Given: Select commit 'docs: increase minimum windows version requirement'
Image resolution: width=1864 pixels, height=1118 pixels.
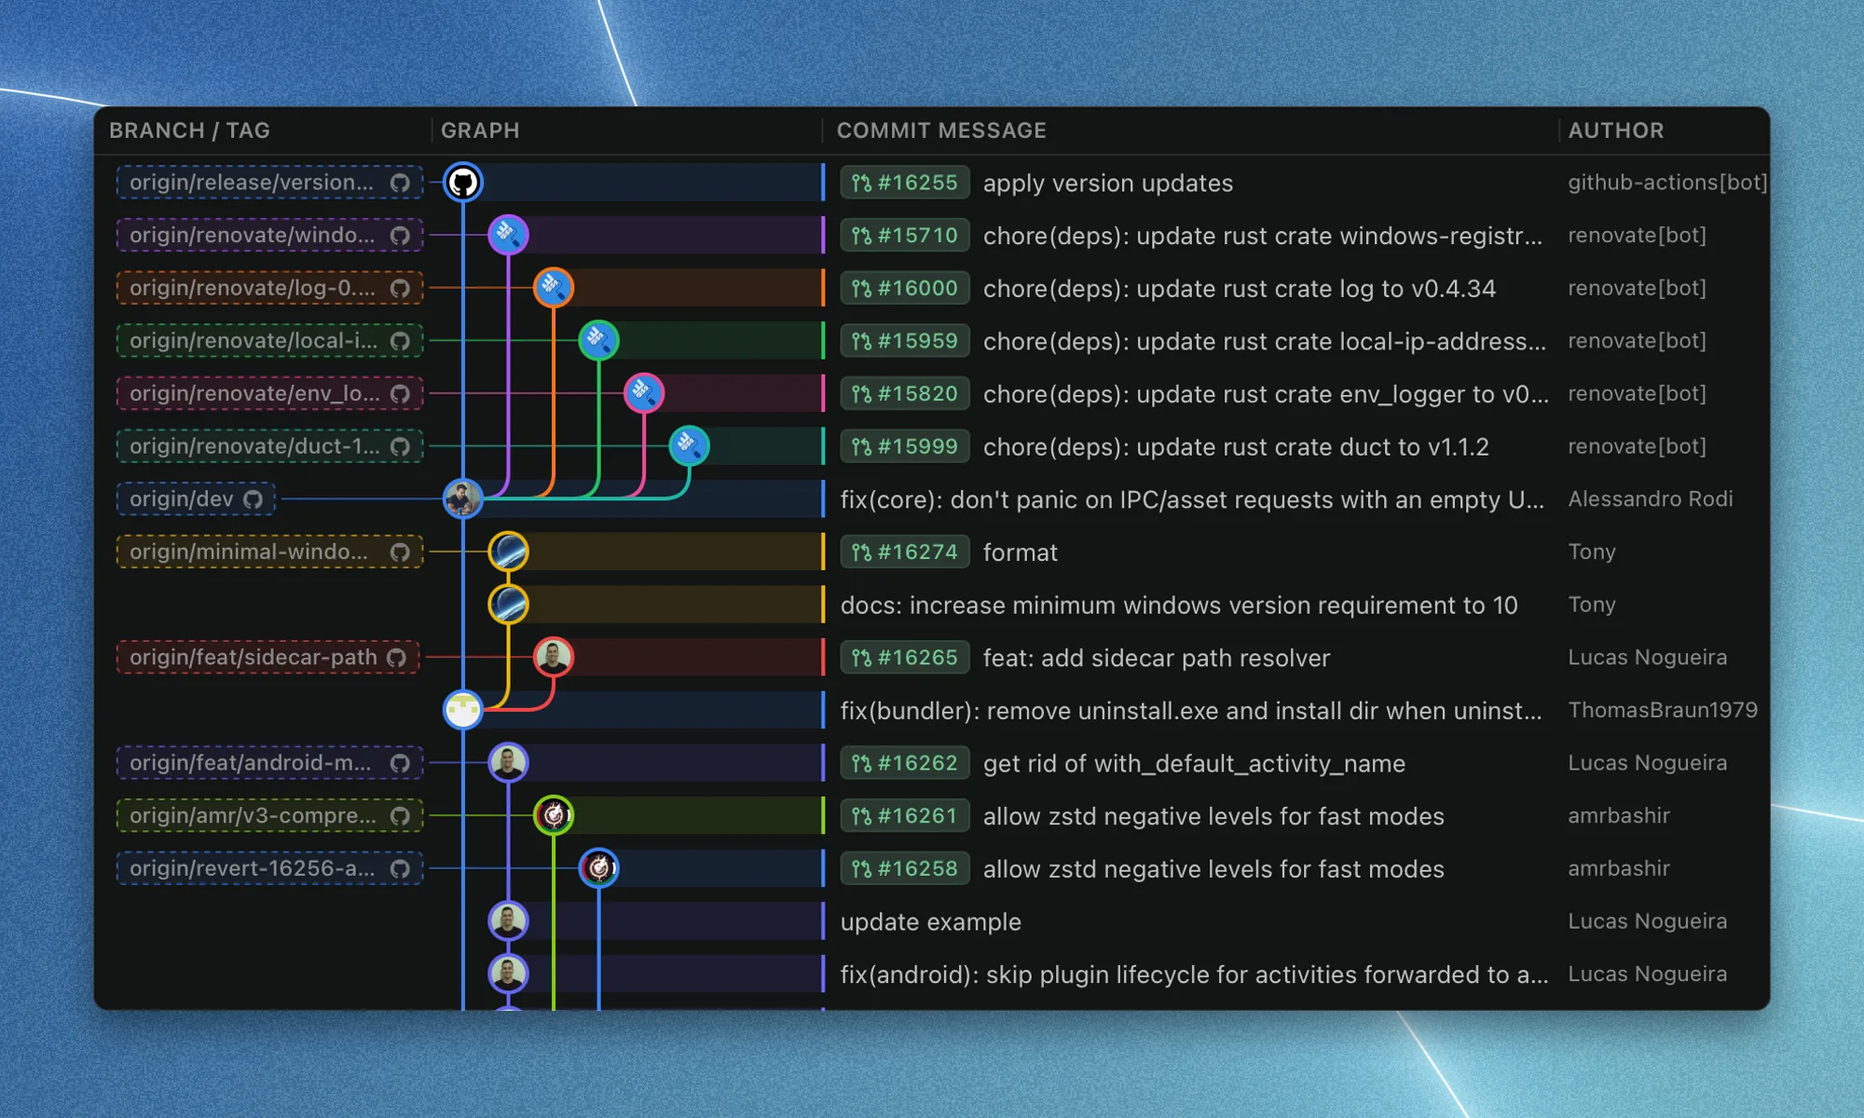Looking at the screenshot, I should [1179, 606].
